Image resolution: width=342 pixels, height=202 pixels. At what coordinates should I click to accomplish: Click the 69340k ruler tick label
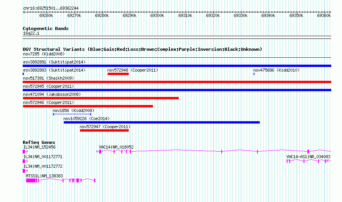pos(268,16)
